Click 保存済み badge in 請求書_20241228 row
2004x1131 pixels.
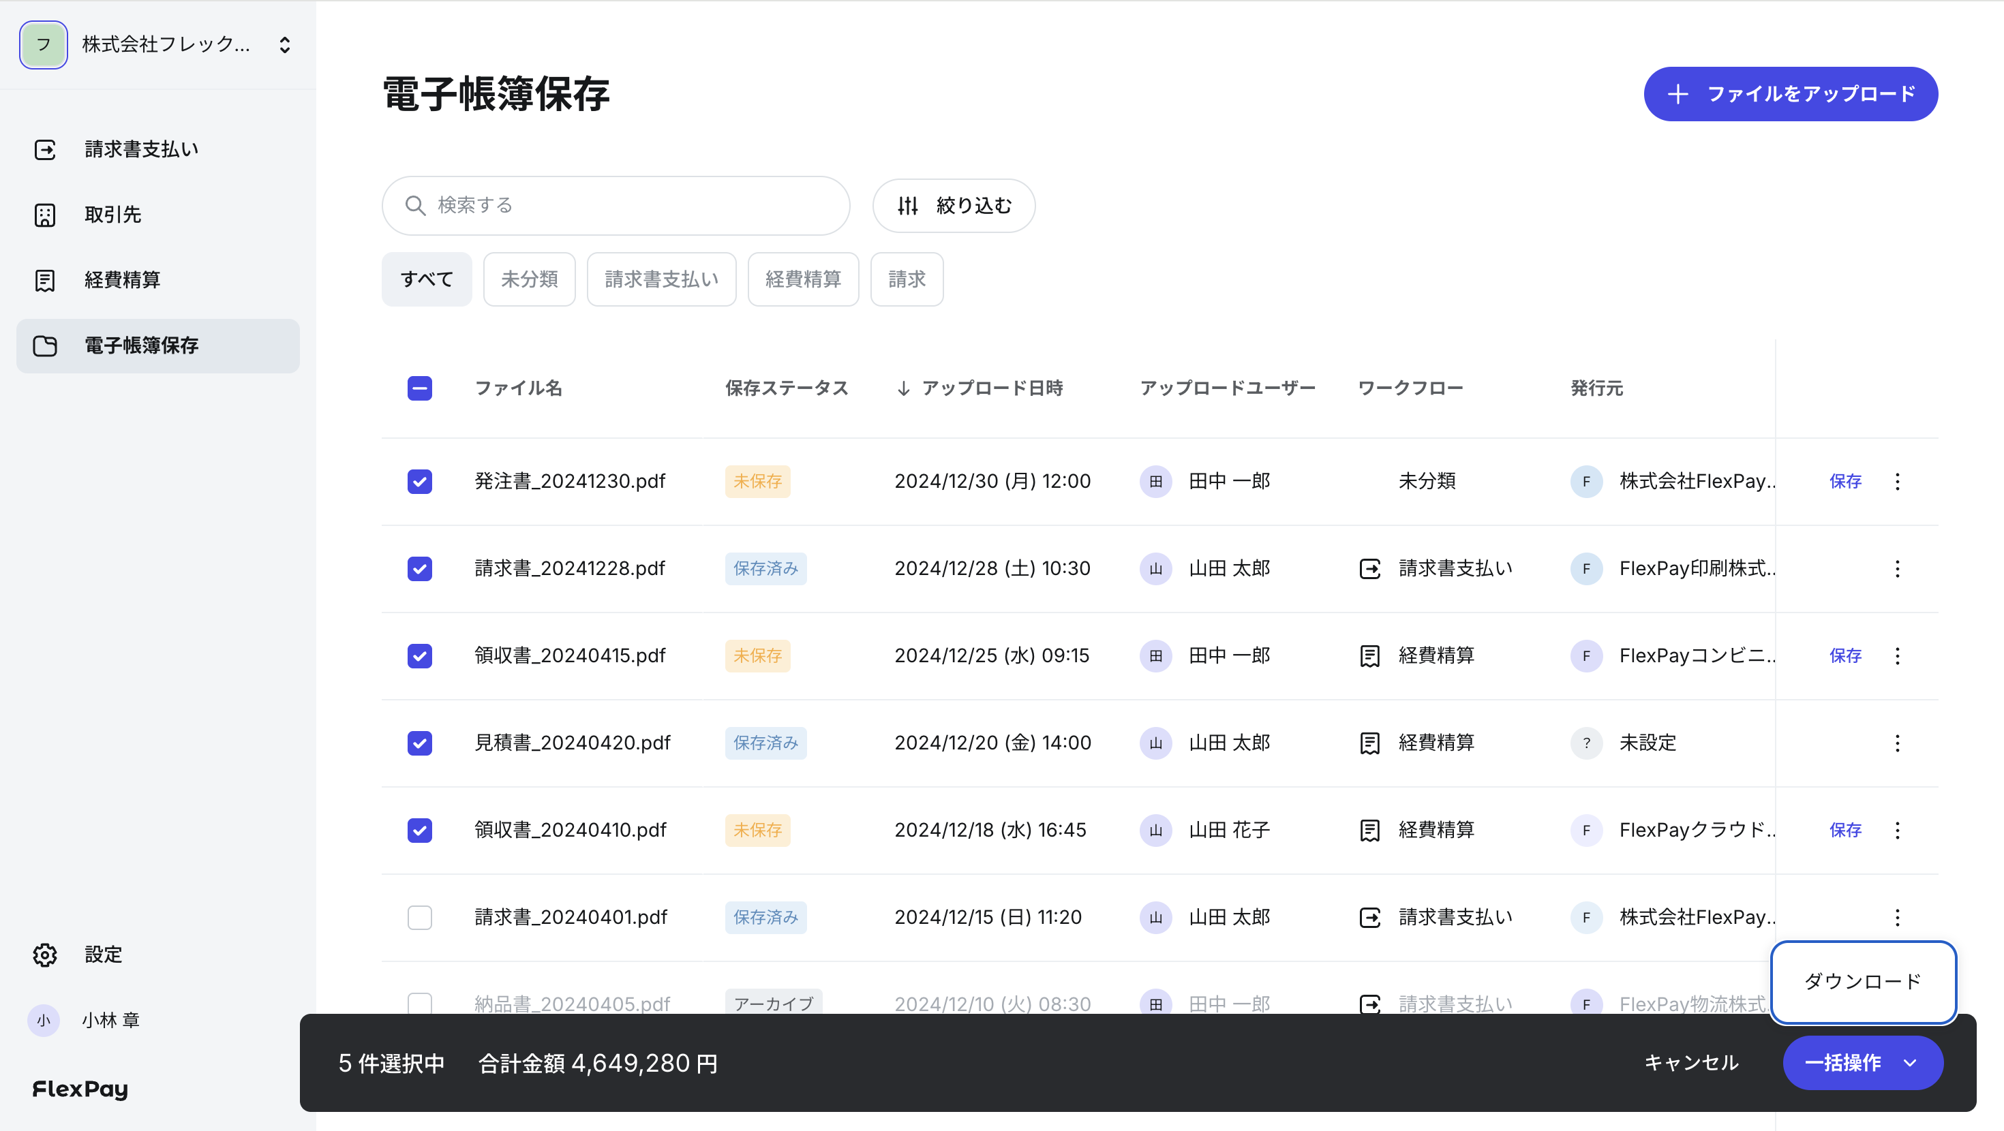coord(765,569)
